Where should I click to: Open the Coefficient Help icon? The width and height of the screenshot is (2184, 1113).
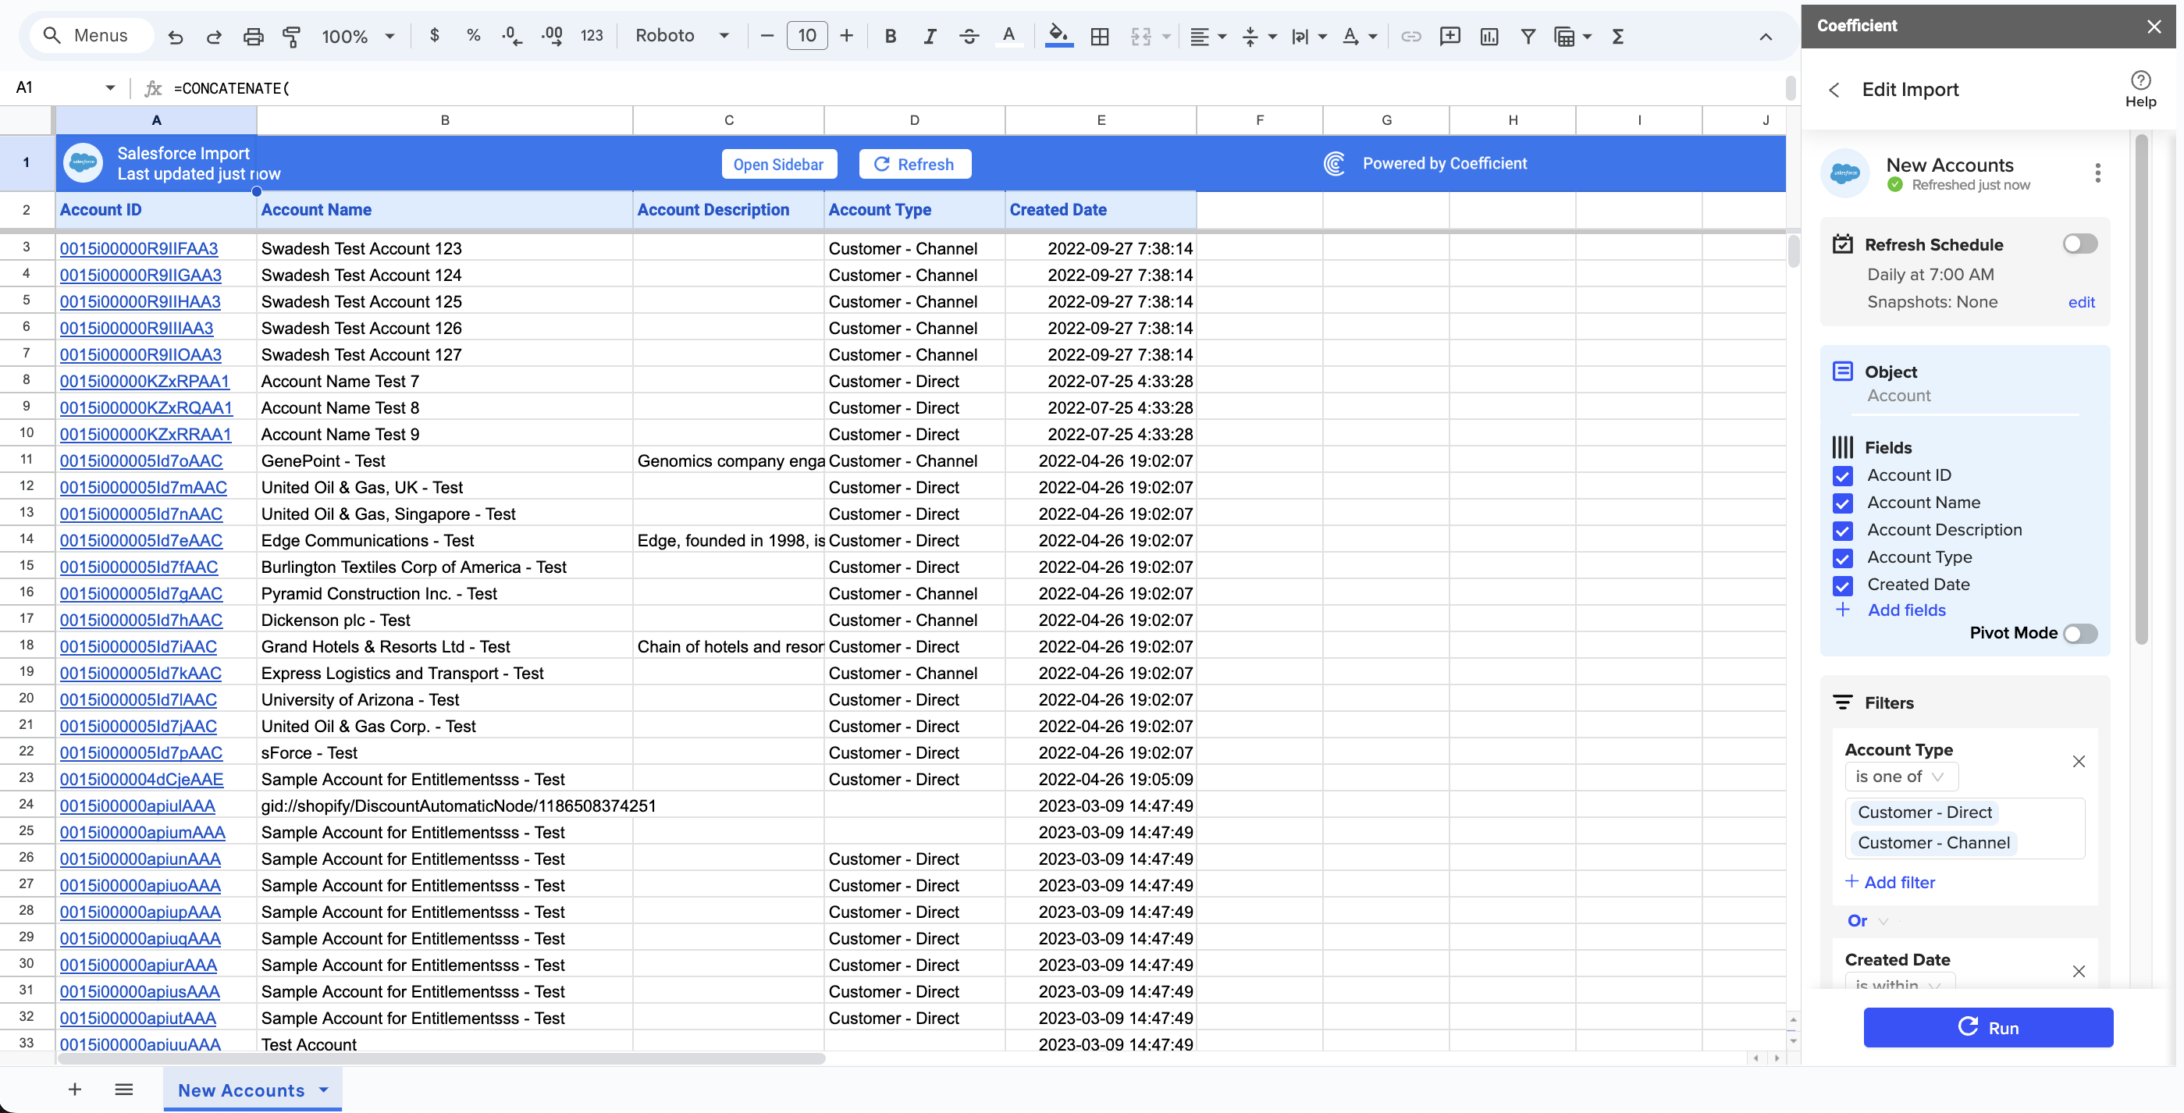coord(2141,81)
